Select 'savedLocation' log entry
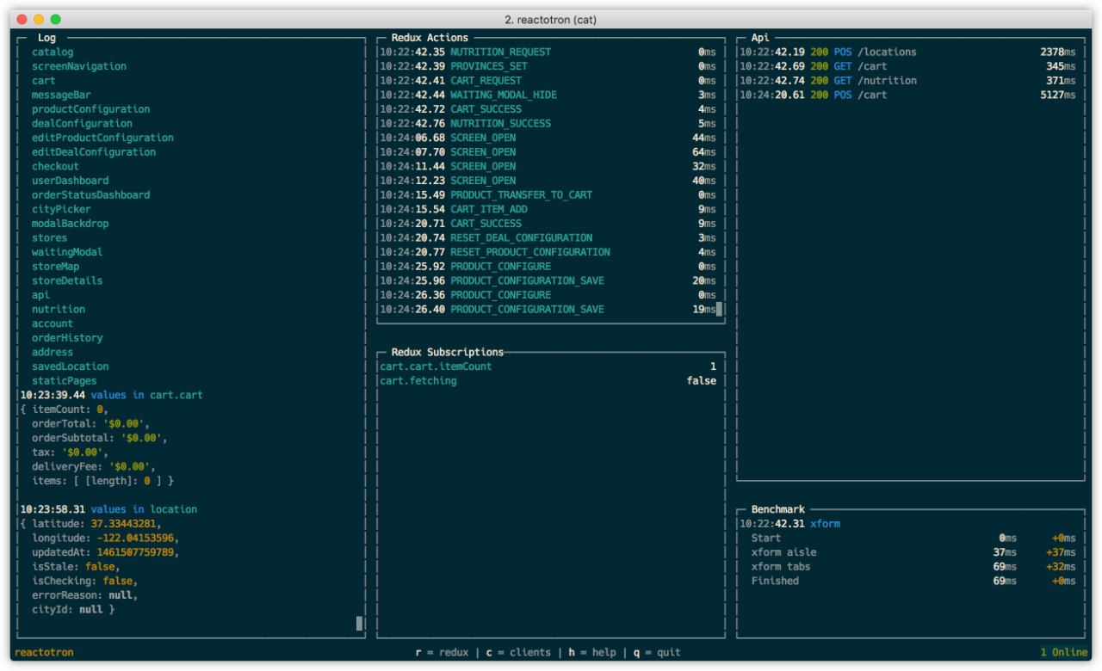Viewport: 1102px width, 671px height. [71, 366]
